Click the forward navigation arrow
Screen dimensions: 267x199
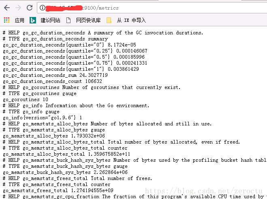coord(18,8)
